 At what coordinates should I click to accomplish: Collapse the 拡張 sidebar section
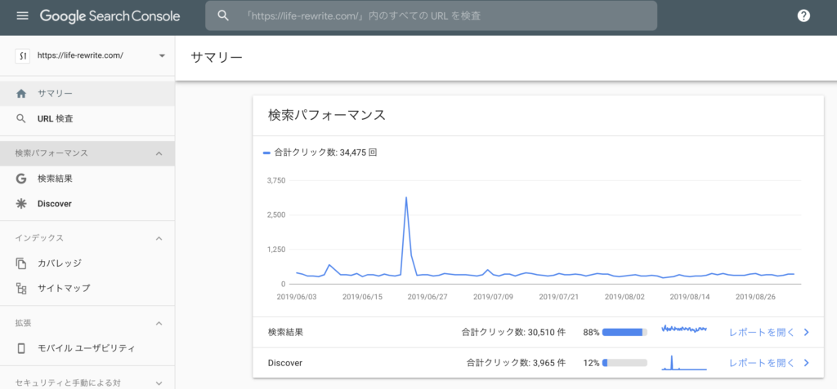pos(159,323)
